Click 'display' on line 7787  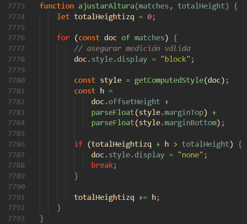[x=149, y=155]
